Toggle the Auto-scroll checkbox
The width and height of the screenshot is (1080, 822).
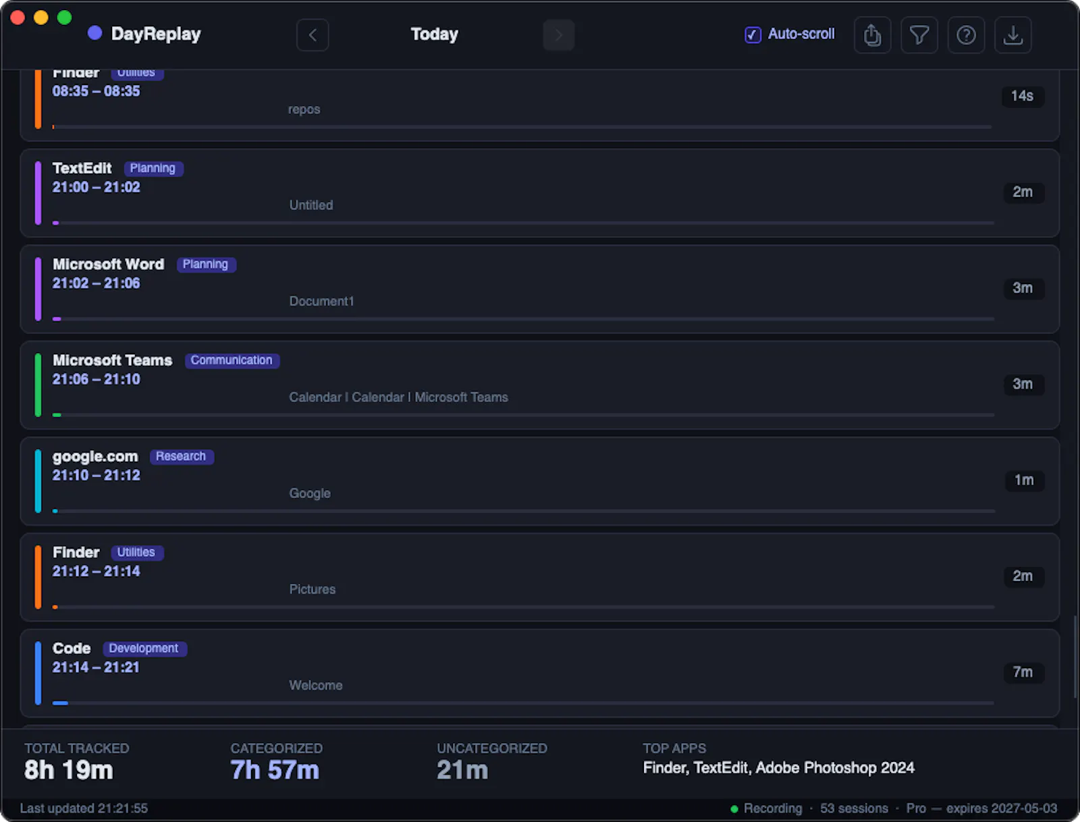(753, 34)
